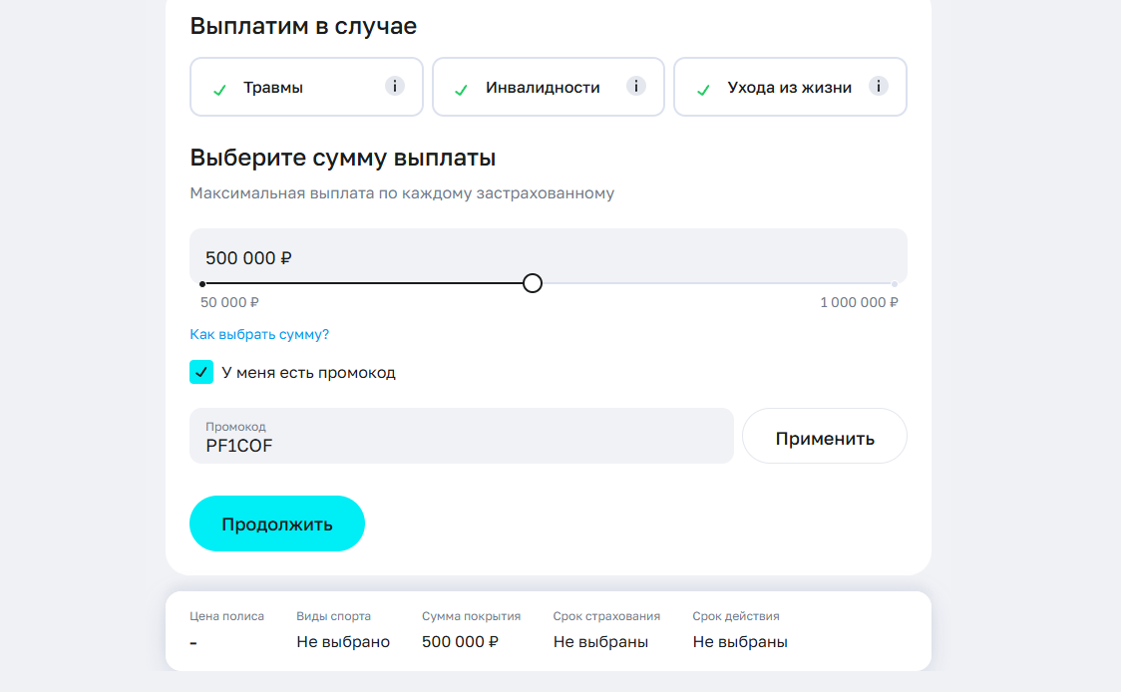The height and width of the screenshot is (692, 1121).
Task: Click the Виды спорта summary value
Action: 343,642
